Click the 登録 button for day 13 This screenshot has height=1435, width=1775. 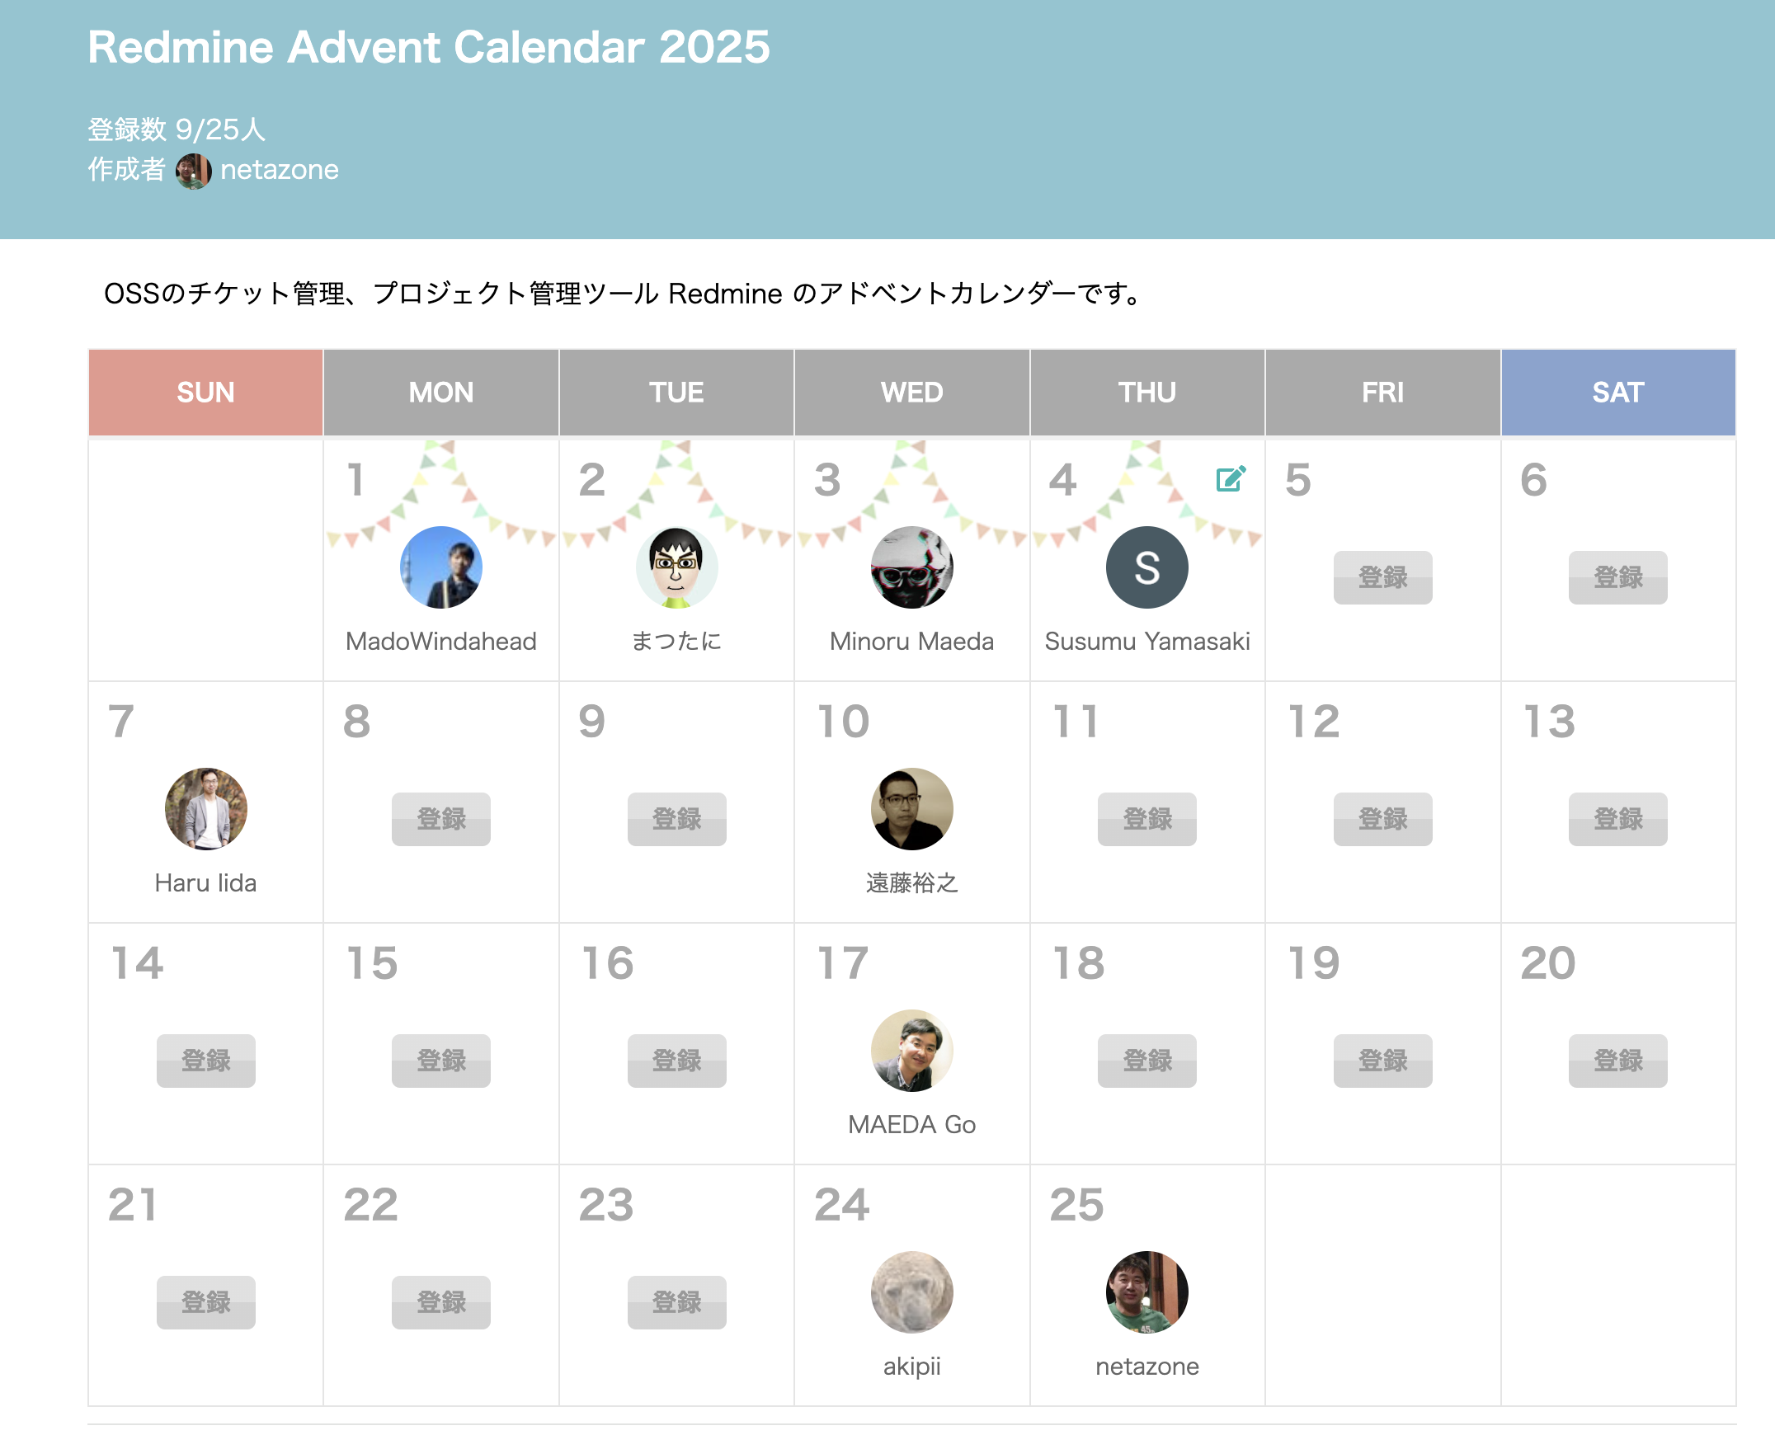[1617, 818]
